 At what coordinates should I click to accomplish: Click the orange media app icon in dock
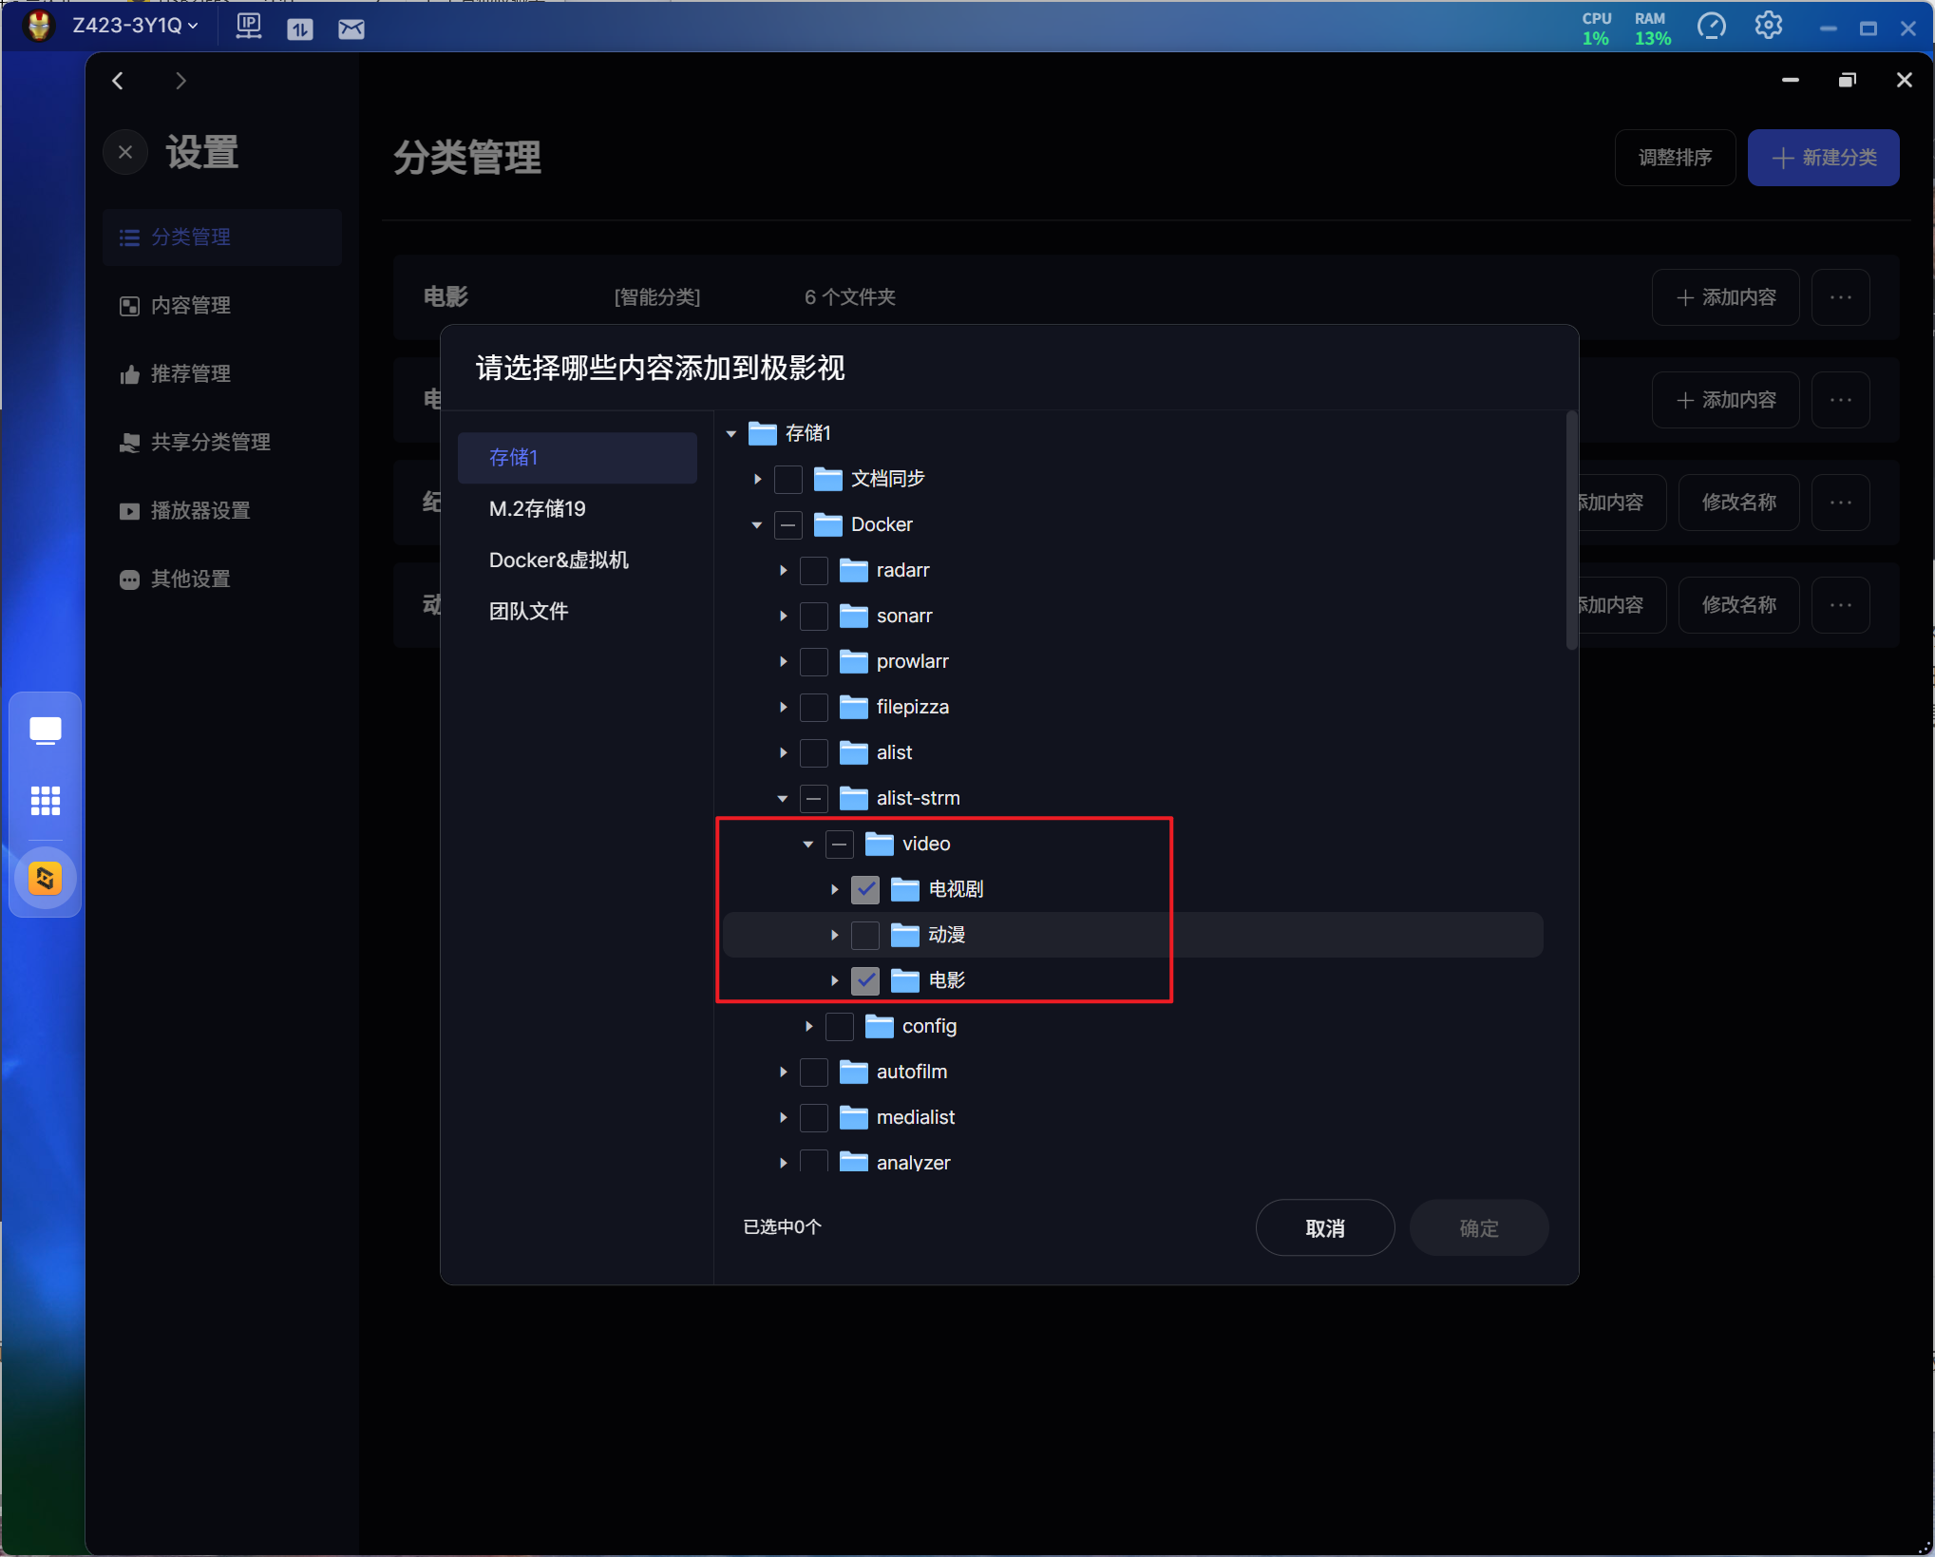point(45,879)
